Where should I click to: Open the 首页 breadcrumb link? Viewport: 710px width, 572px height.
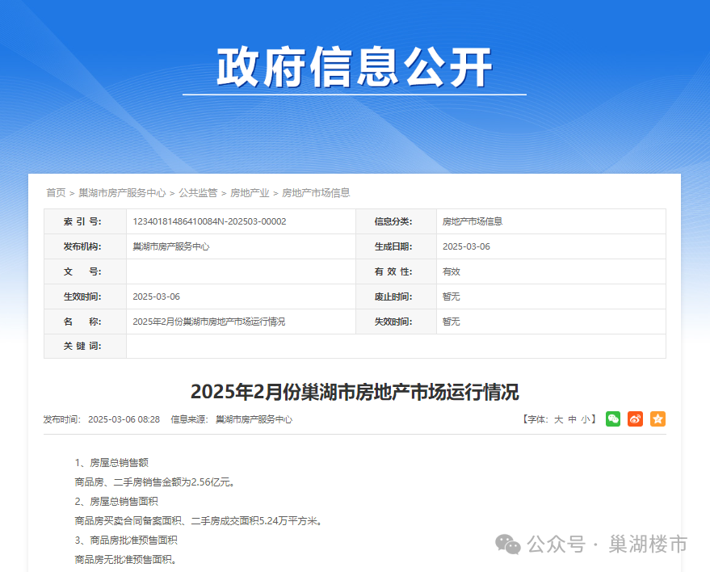57,193
